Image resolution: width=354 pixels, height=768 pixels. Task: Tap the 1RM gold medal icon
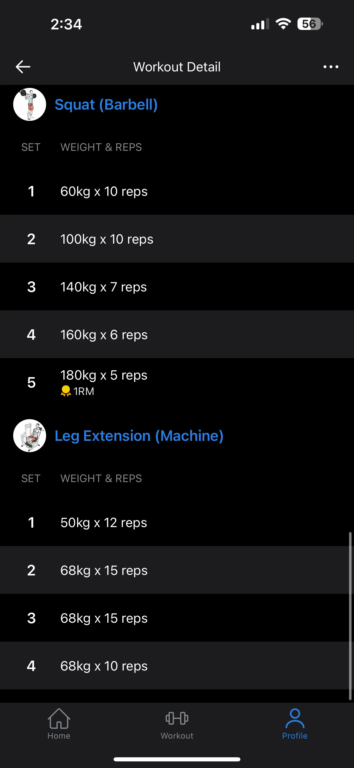pyautogui.click(x=66, y=391)
